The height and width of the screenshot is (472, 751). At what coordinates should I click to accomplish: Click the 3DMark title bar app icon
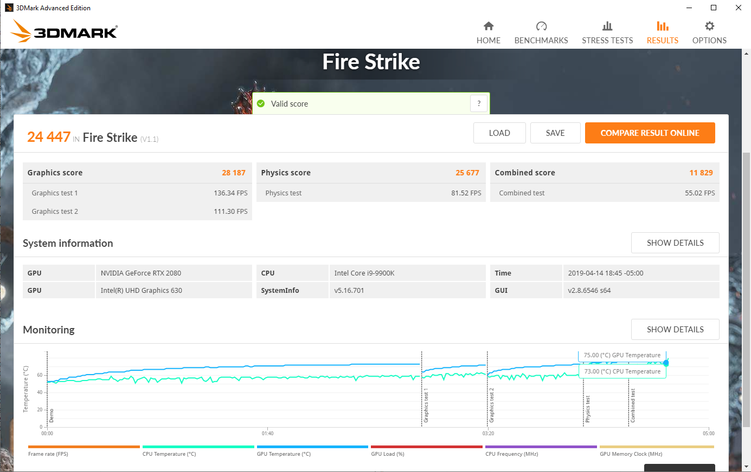pyautogui.click(x=9, y=8)
